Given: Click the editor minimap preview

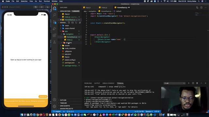Looking at the screenshot, I should click(x=199, y=14).
